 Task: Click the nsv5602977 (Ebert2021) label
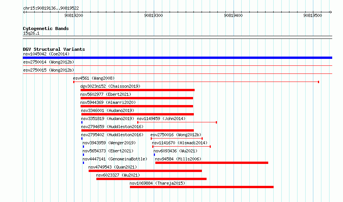click(106, 94)
